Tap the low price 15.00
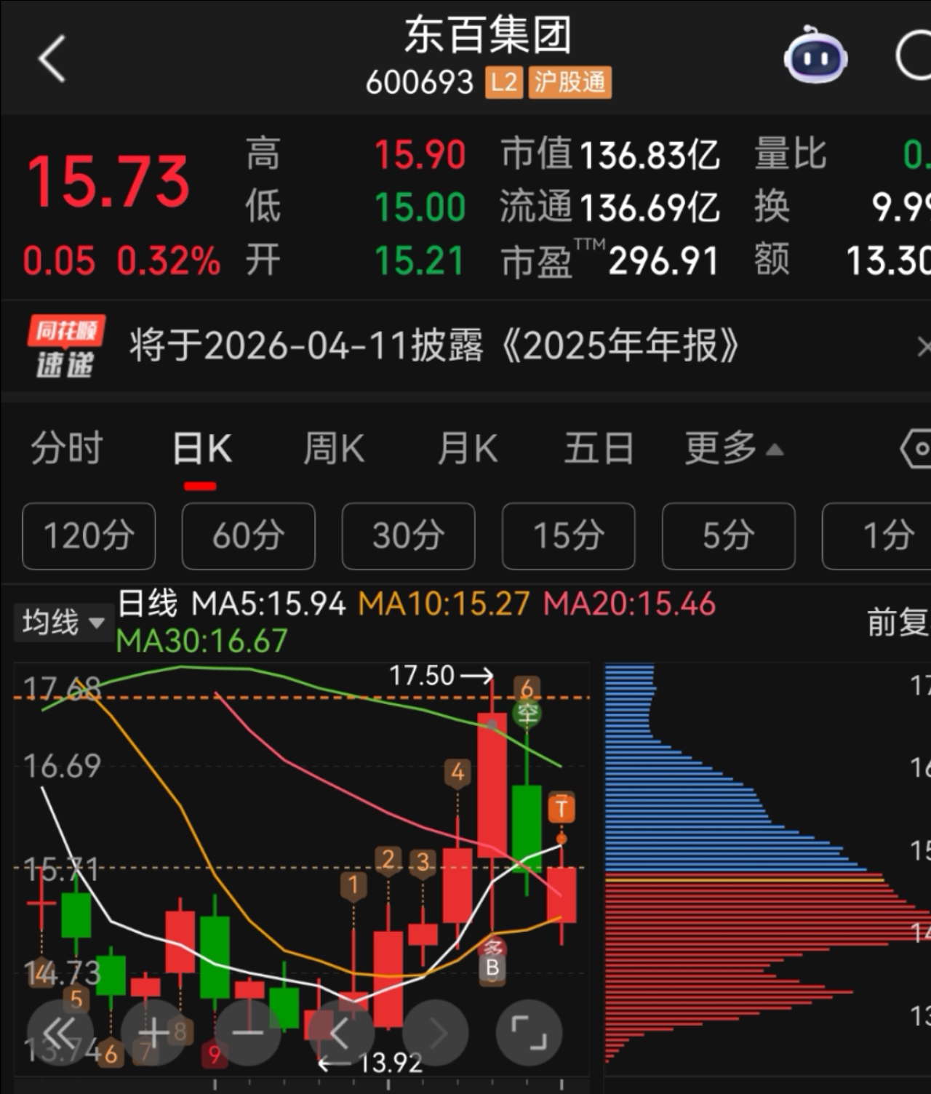931x1094 pixels. tap(420, 207)
